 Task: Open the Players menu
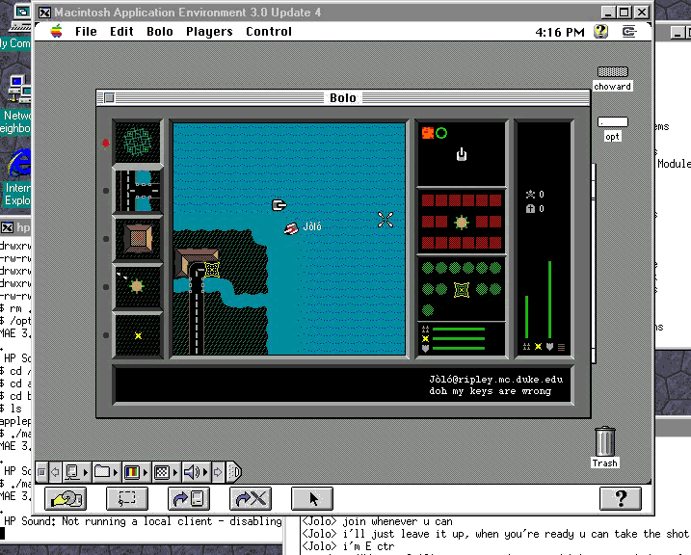point(209,32)
